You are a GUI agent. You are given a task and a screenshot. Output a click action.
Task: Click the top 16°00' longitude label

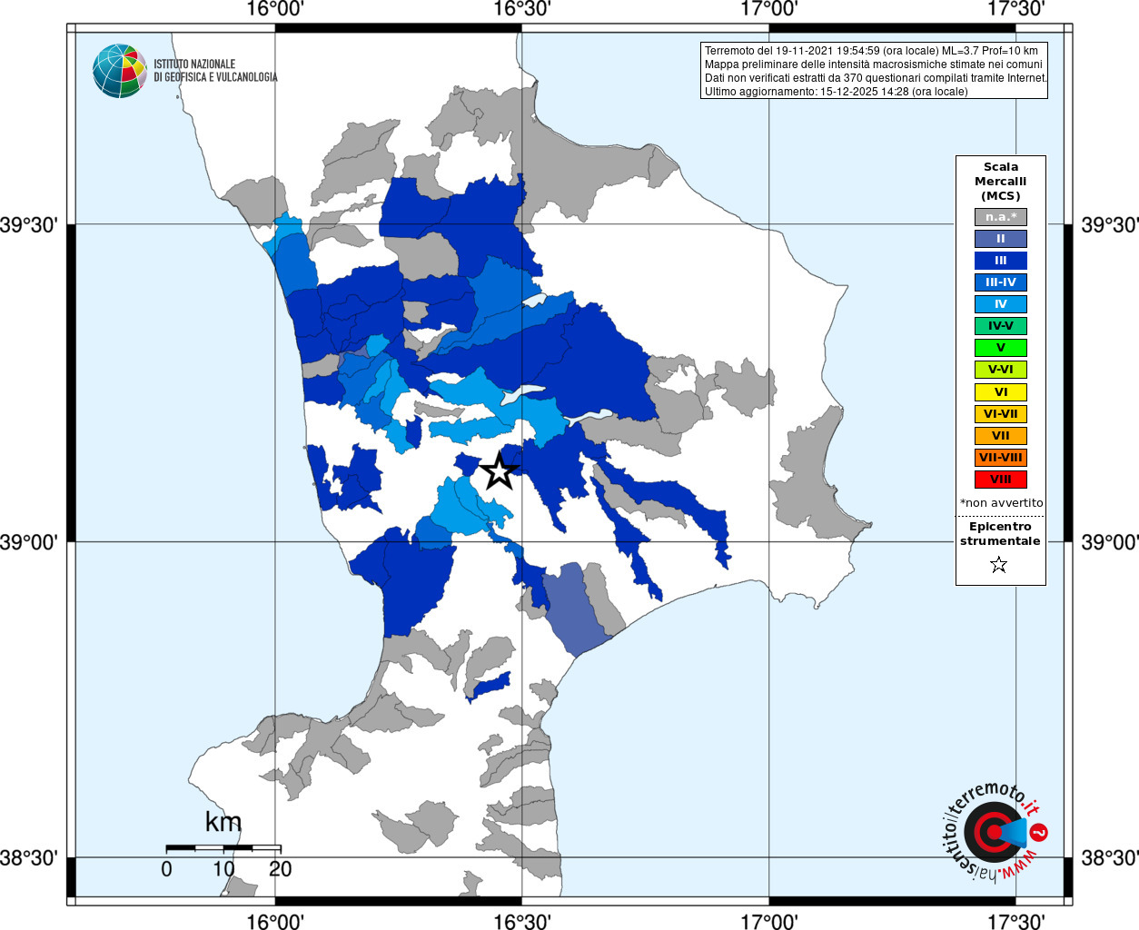[275, 9]
